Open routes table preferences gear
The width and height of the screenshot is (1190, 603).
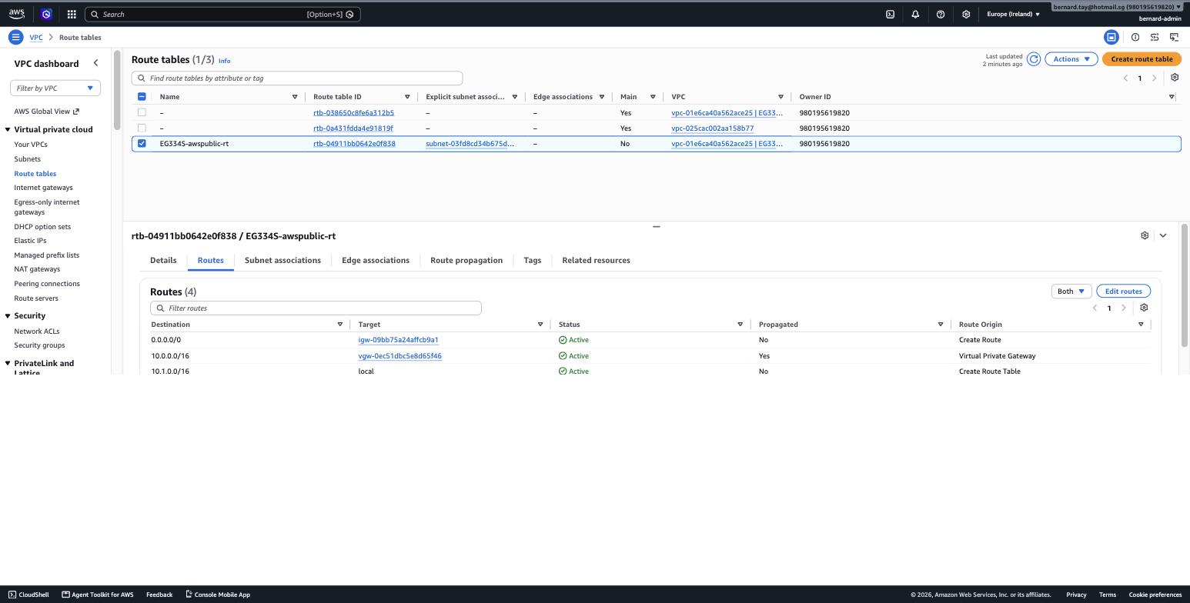pyautogui.click(x=1144, y=308)
